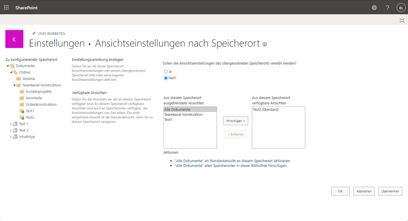
Task: Expand the Test 2 tree node
Action: tap(11, 131)
